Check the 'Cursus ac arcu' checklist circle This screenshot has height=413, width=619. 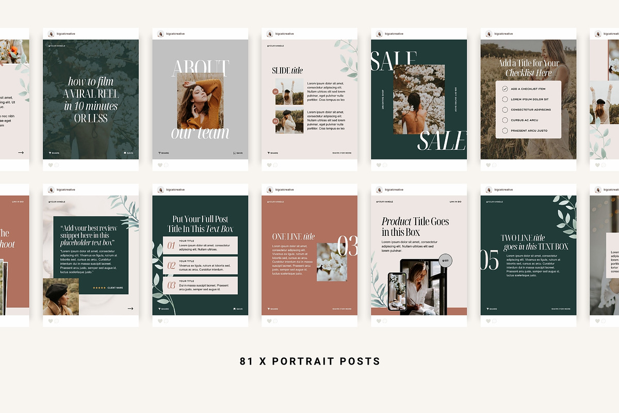click(504, 120)
